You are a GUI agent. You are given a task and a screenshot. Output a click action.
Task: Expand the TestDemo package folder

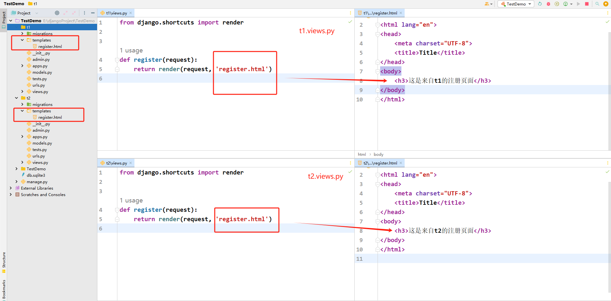pos(16,169)
